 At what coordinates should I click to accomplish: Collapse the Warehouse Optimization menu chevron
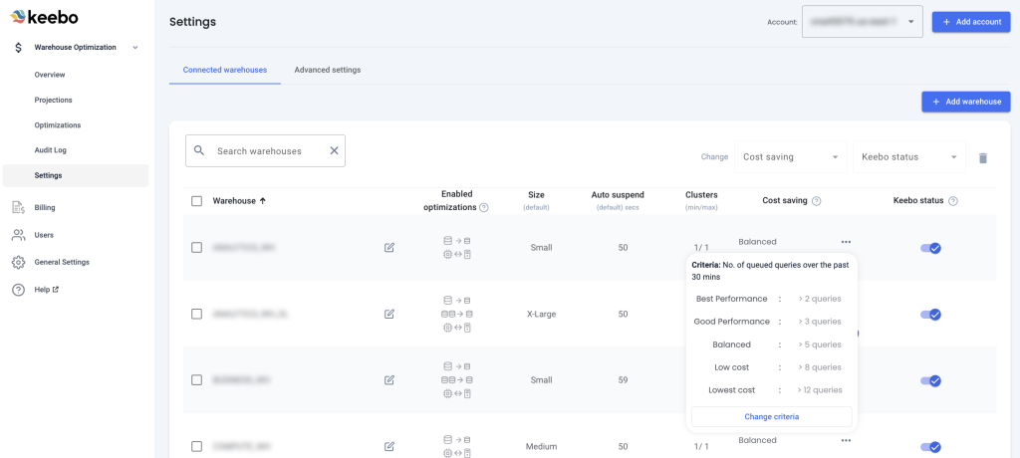coord(134,48)
